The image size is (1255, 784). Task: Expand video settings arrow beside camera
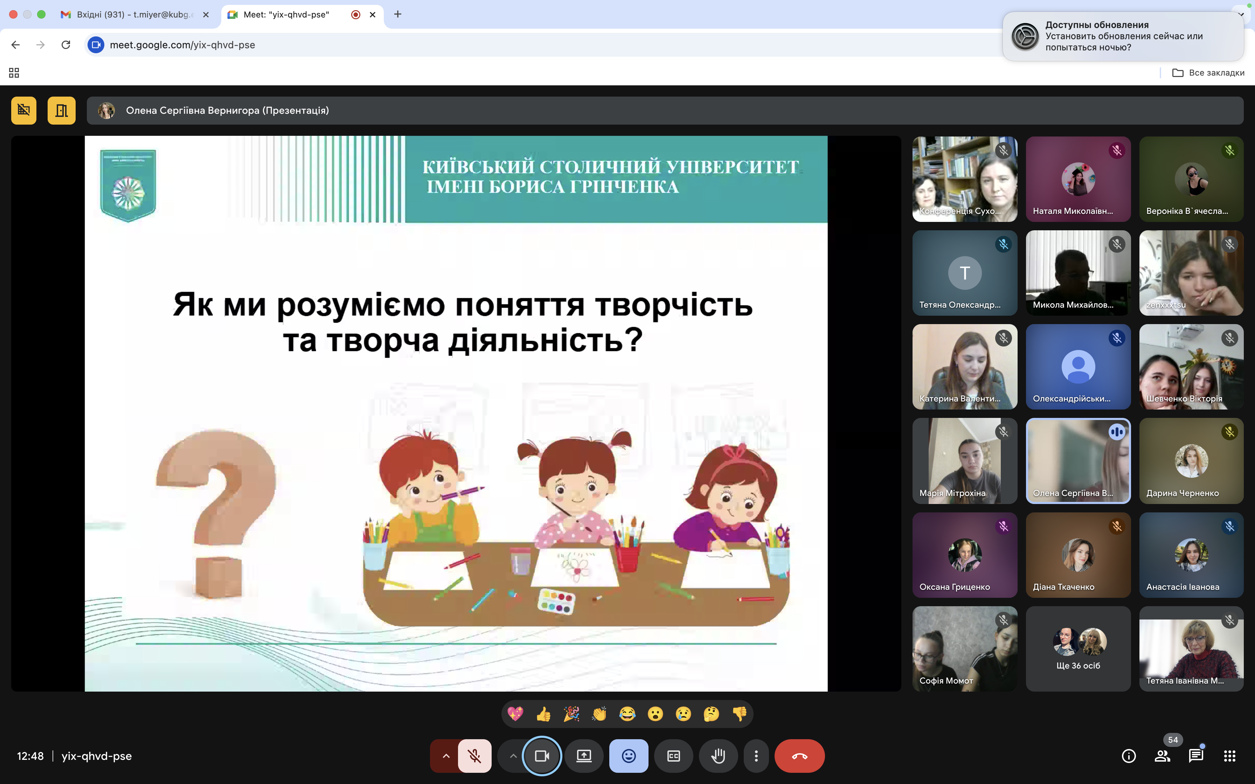[513, 756]
